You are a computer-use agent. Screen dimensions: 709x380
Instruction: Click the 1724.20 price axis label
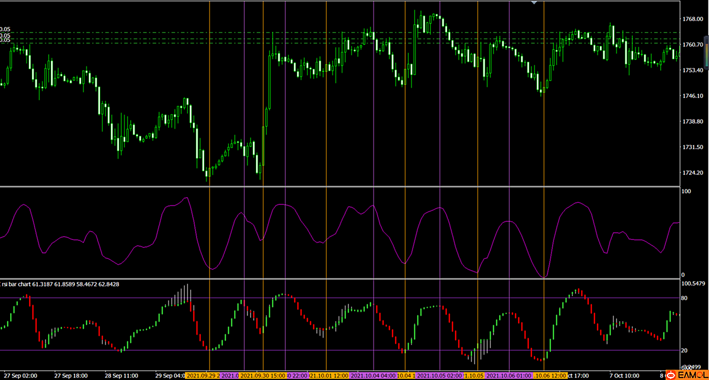[692, 173]
